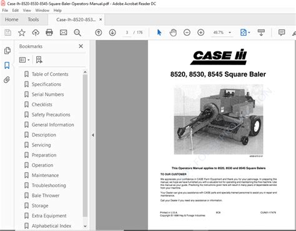Open the Attachments paperclip icon

(x=7, y=80)
